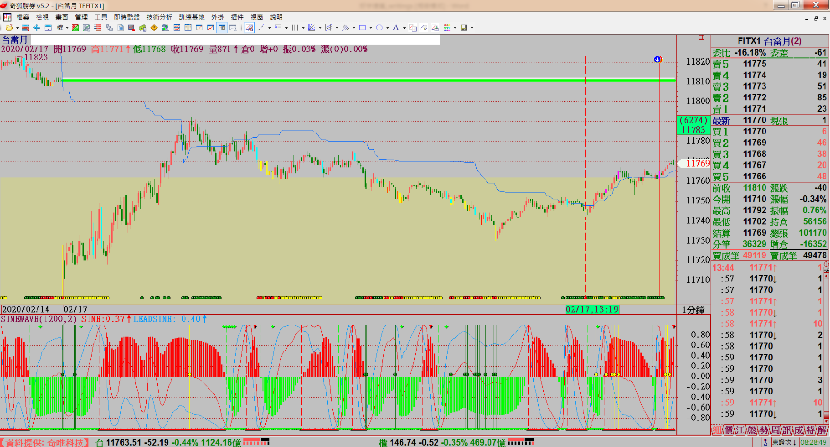Open the 訓練基地 menu

[x=191, y=17]
